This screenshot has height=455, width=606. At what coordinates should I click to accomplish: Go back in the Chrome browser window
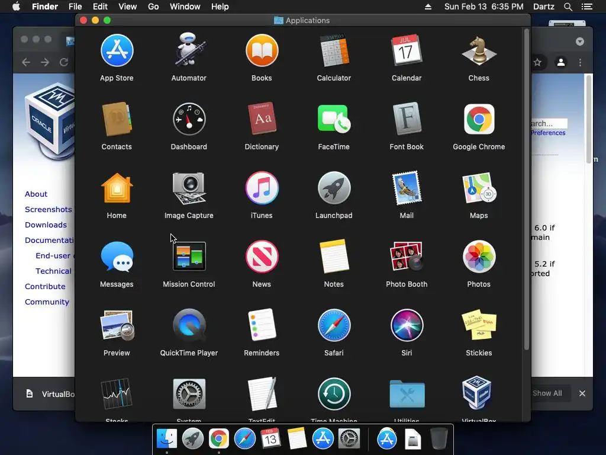point(26,62)
